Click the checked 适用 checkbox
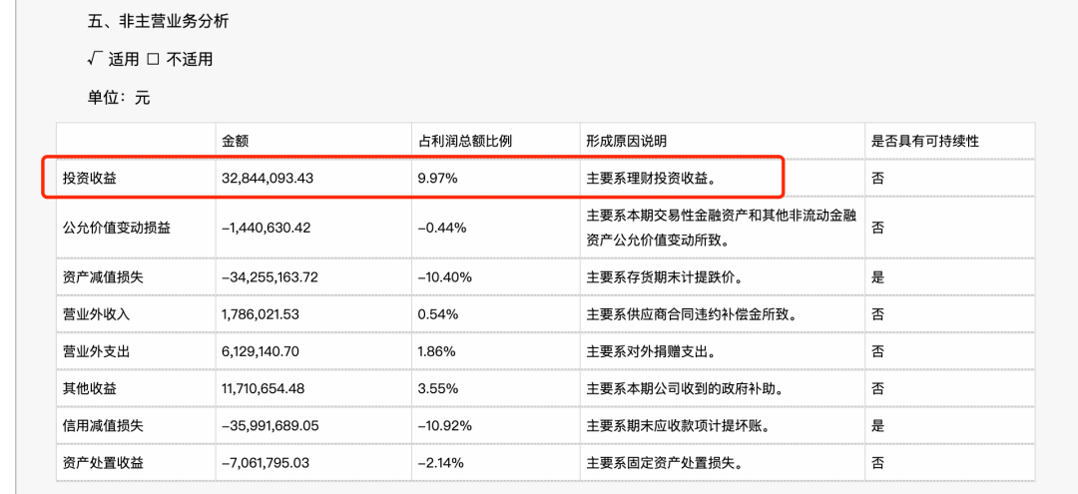The height and width of the screenshot is (494, 1078). pyautogui.click(x=95, y=59)
